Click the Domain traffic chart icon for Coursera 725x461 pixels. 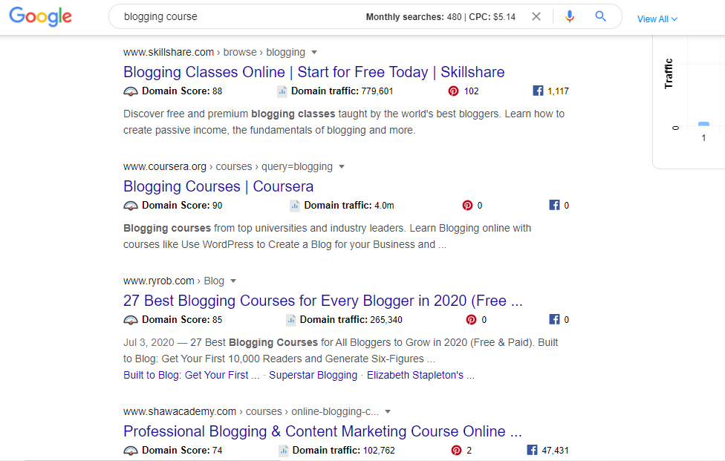294,206
